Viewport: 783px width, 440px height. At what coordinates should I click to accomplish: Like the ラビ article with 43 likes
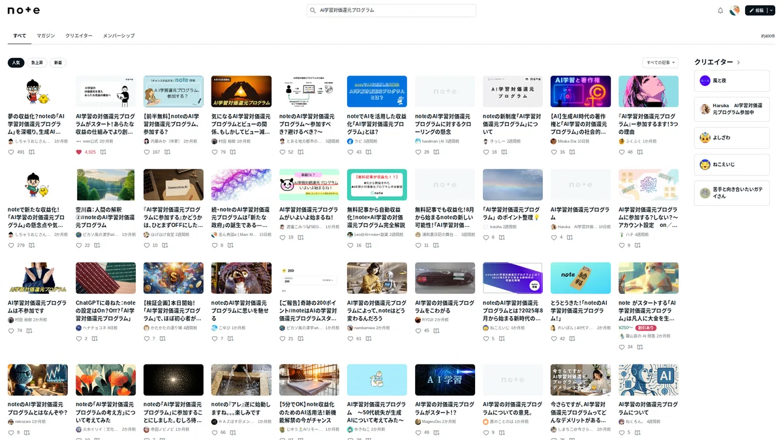350,152
